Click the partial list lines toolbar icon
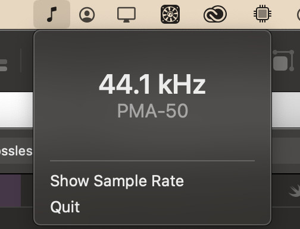300x229 pixels. (x=4, y=65)
